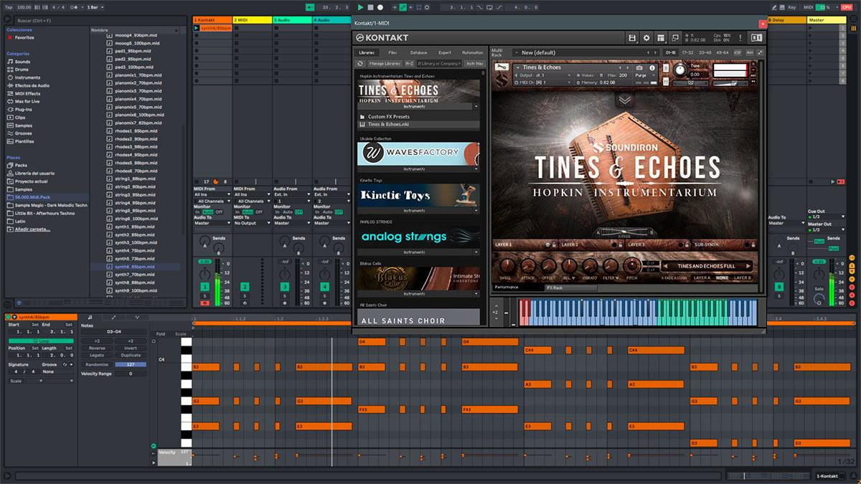
Task: Open track 1 MIDI From dropdown
Action: [x=212, y=194]
